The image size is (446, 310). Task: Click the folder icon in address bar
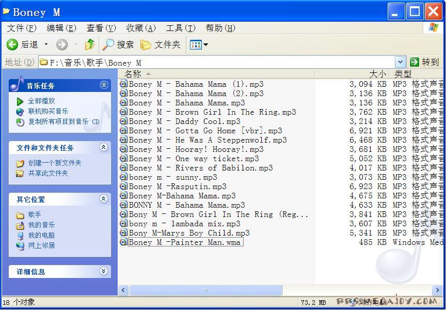click(43, 62)
